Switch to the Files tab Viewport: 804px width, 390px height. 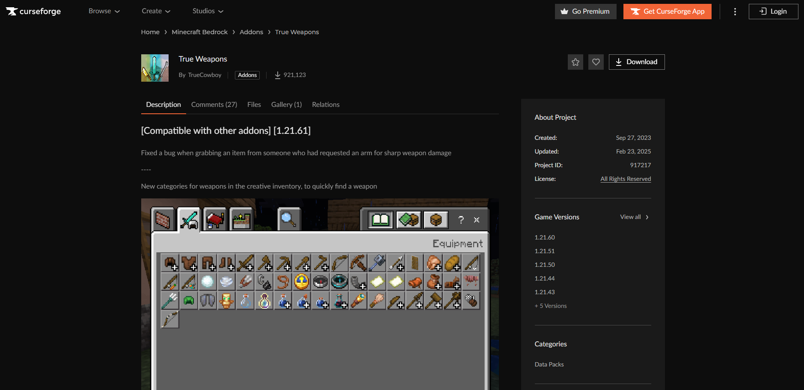[x=254, y=104]
